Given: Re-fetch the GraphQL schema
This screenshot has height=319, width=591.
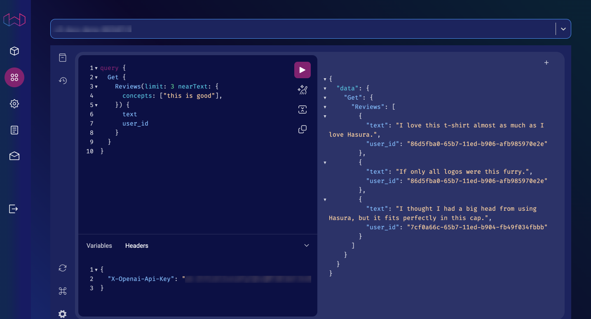Looking at the screenshot, I should pos(63,268).
